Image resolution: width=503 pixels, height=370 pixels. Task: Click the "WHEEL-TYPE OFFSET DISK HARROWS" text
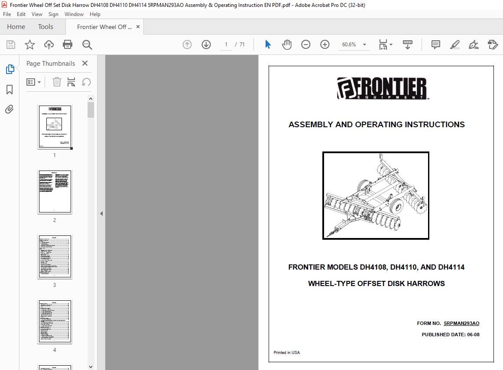(x=376, y=283)
